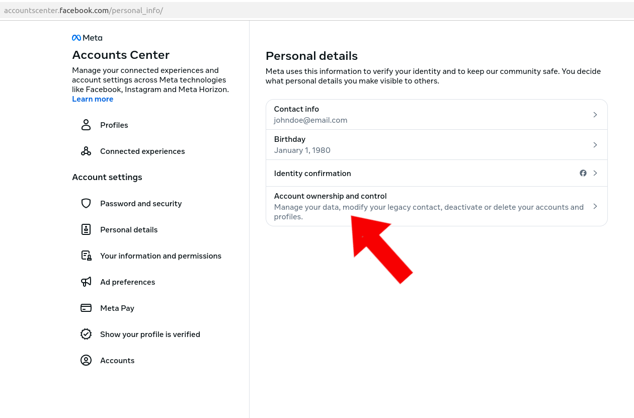Click the Connected experiences nodes icon
The height and width of the screenshot is (418, 634).
click(86, 151)
